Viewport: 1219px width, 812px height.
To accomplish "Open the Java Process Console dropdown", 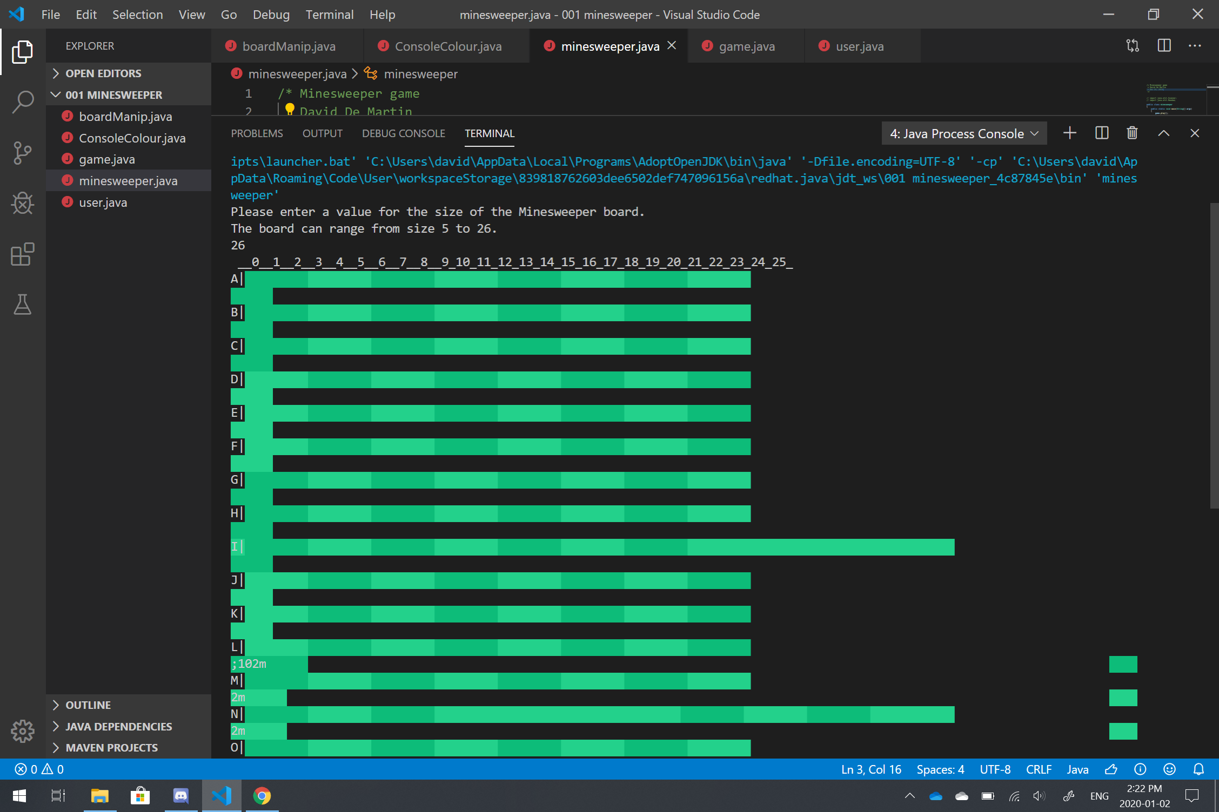I will point(964,133).
